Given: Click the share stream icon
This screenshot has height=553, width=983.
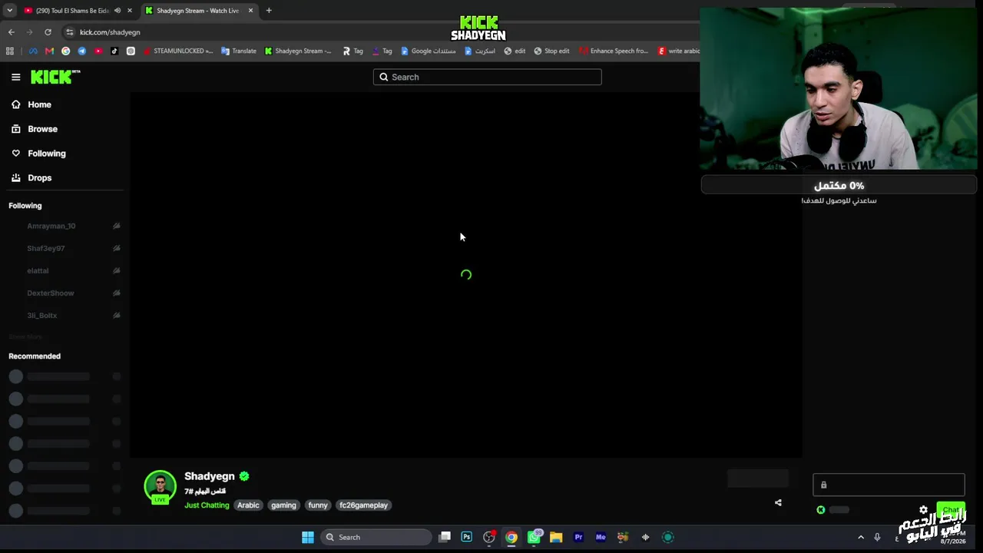Looking at the screenshot, I should pos(778,503).
